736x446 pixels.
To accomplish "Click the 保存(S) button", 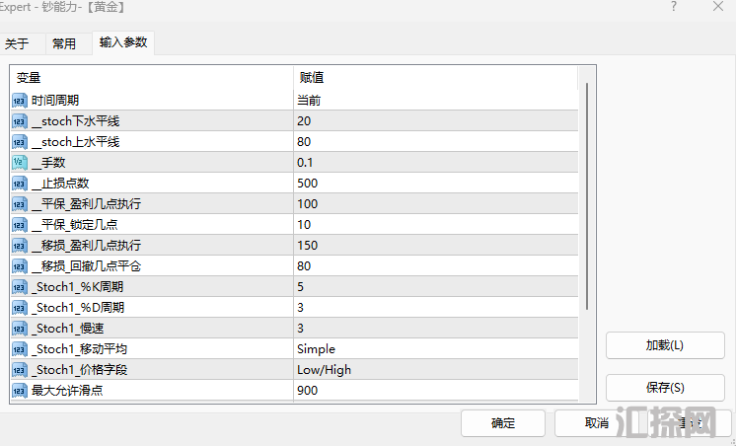I will (665, 388).
